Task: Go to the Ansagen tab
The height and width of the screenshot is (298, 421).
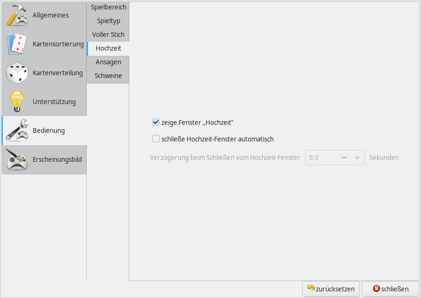Action: (x=108, y=62)
